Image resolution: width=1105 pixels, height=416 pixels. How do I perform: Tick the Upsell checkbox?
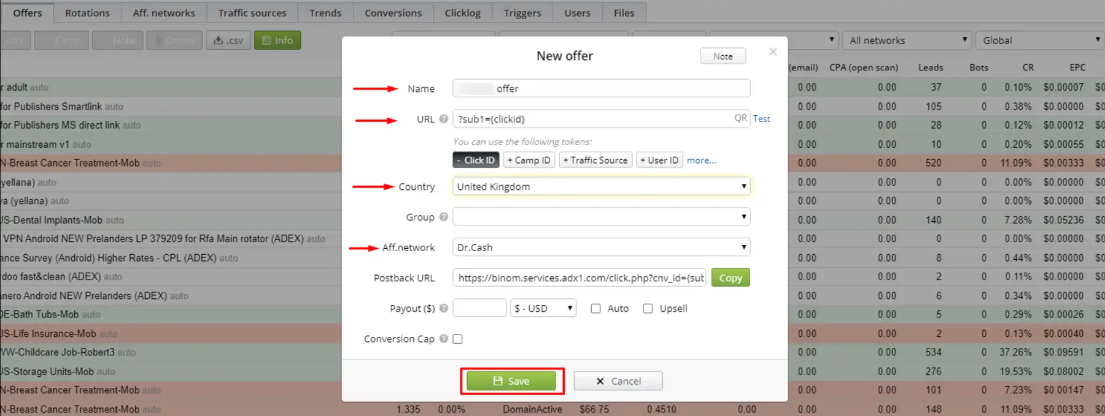648,308
